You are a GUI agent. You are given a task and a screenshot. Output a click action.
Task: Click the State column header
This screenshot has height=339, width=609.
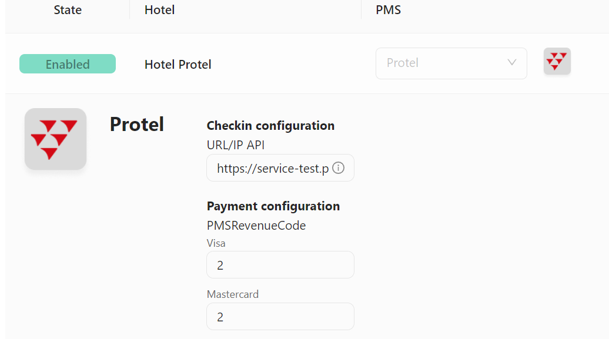[68, 10]
